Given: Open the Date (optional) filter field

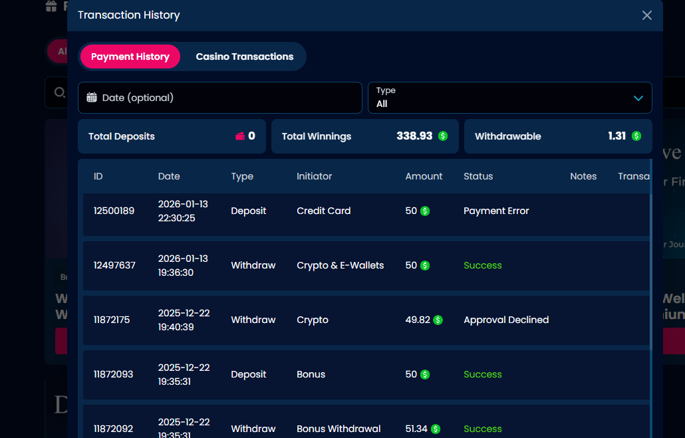Looking at the screenshot, I should (219, 98).
